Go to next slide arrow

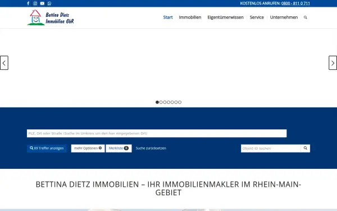coord(333,63)
